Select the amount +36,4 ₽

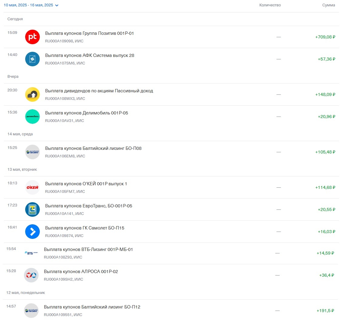coord(327,275)
